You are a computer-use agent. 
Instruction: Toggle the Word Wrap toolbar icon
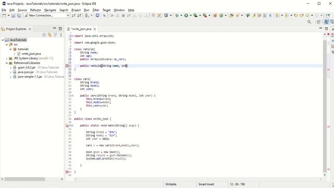259,16
